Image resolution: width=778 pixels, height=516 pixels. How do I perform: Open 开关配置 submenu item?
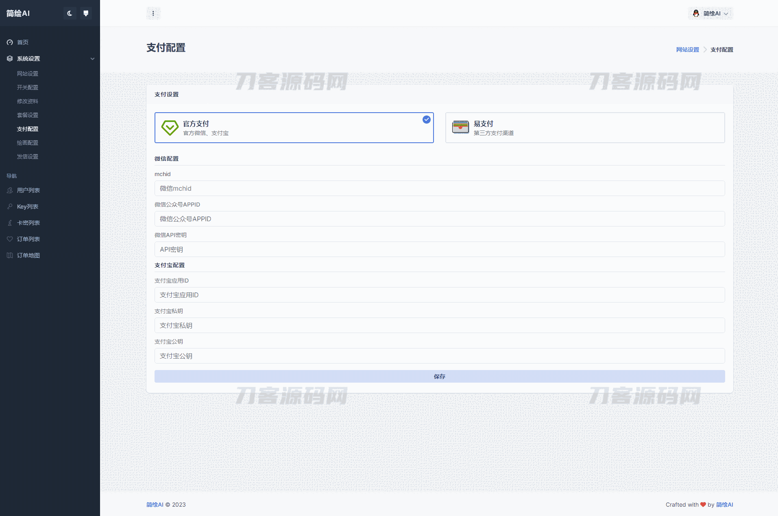click(28, 87)
